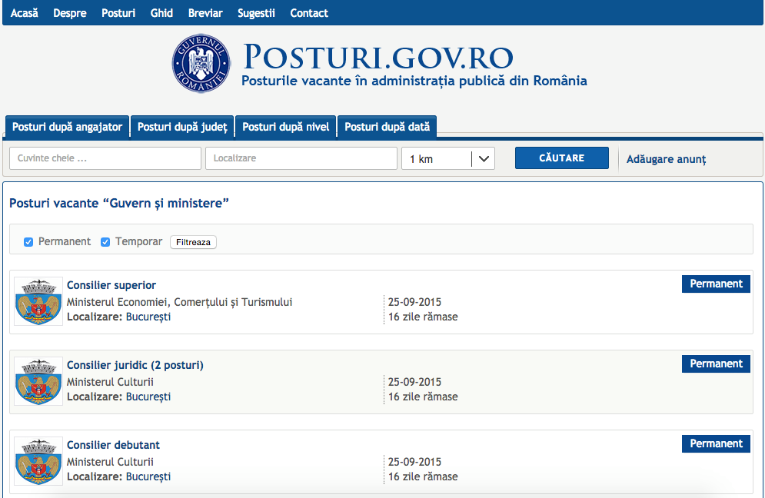Open the Contact menu item

coord(309,13)
